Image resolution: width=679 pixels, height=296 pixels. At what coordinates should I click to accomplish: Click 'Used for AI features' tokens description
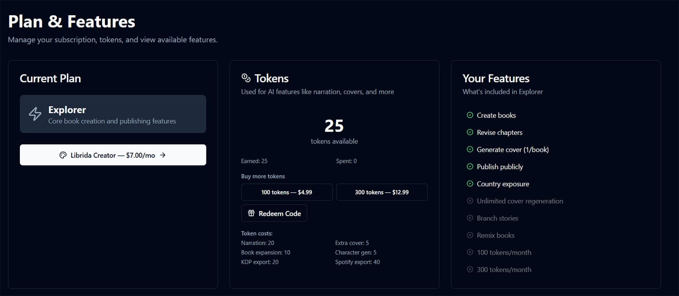[x=318, y=92]
